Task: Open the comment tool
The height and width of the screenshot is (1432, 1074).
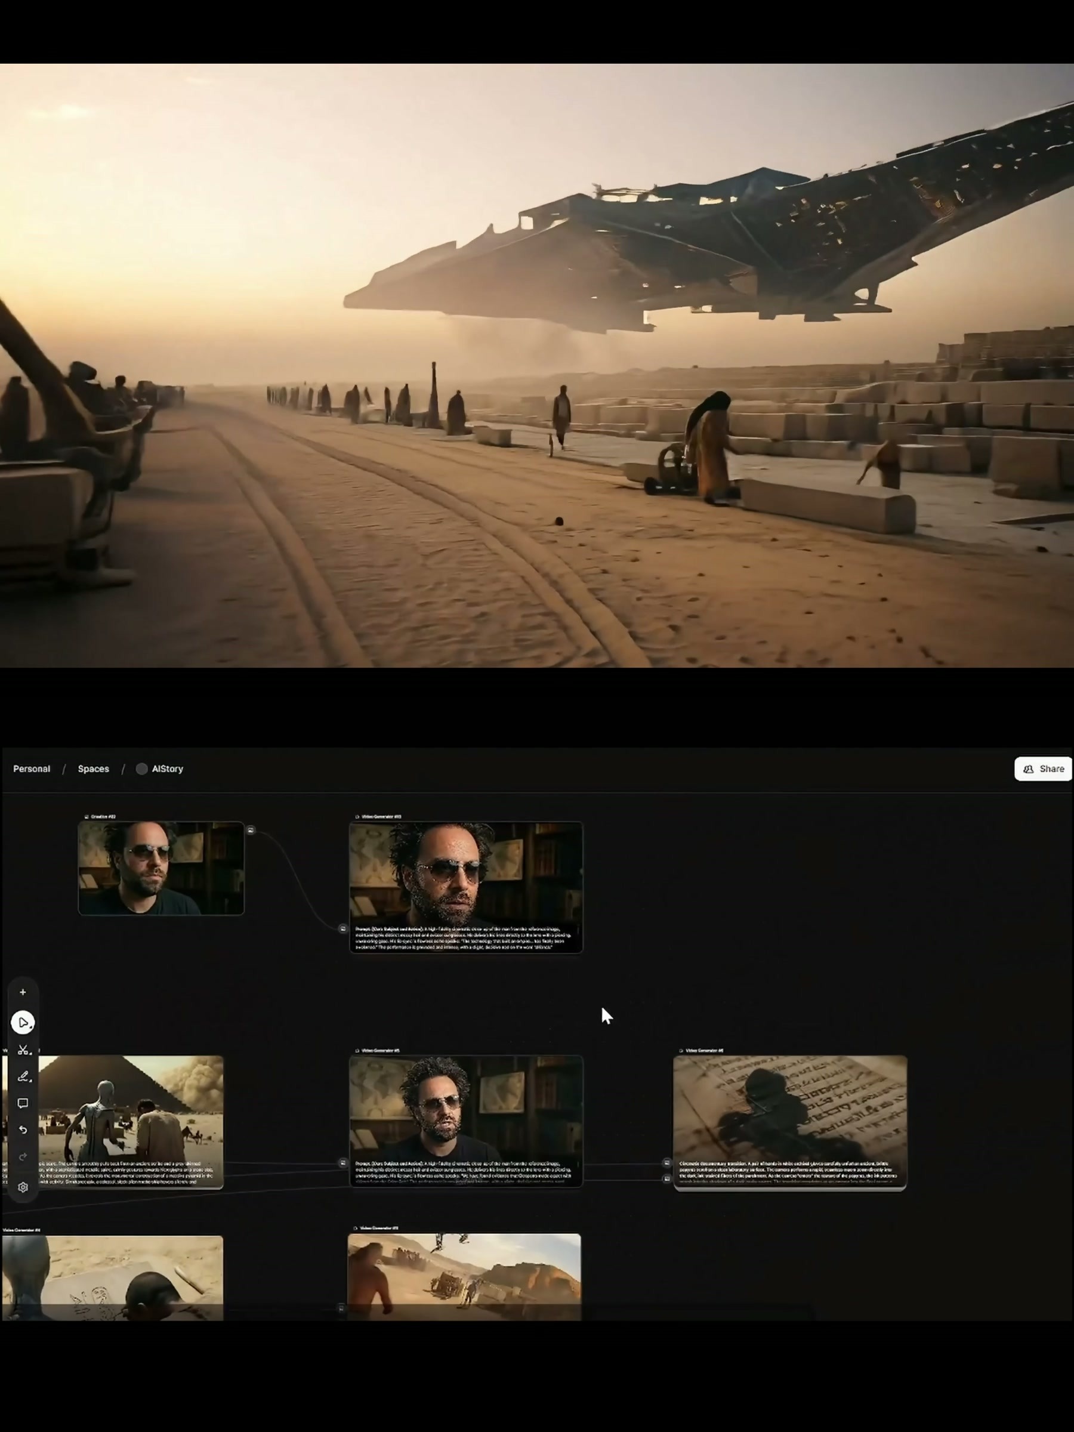Action: pyautogui.click(x=23, y=1103)
